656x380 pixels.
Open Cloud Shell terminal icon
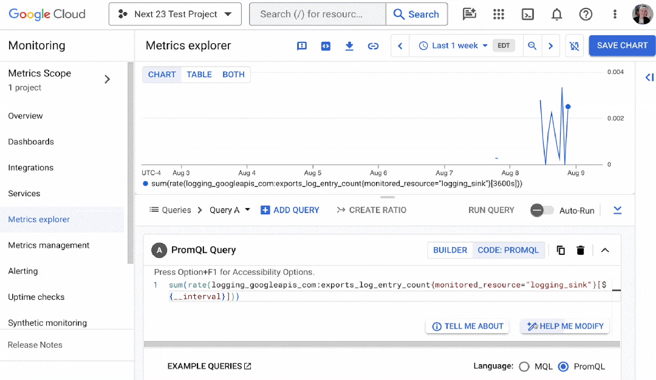click(528, 14)
